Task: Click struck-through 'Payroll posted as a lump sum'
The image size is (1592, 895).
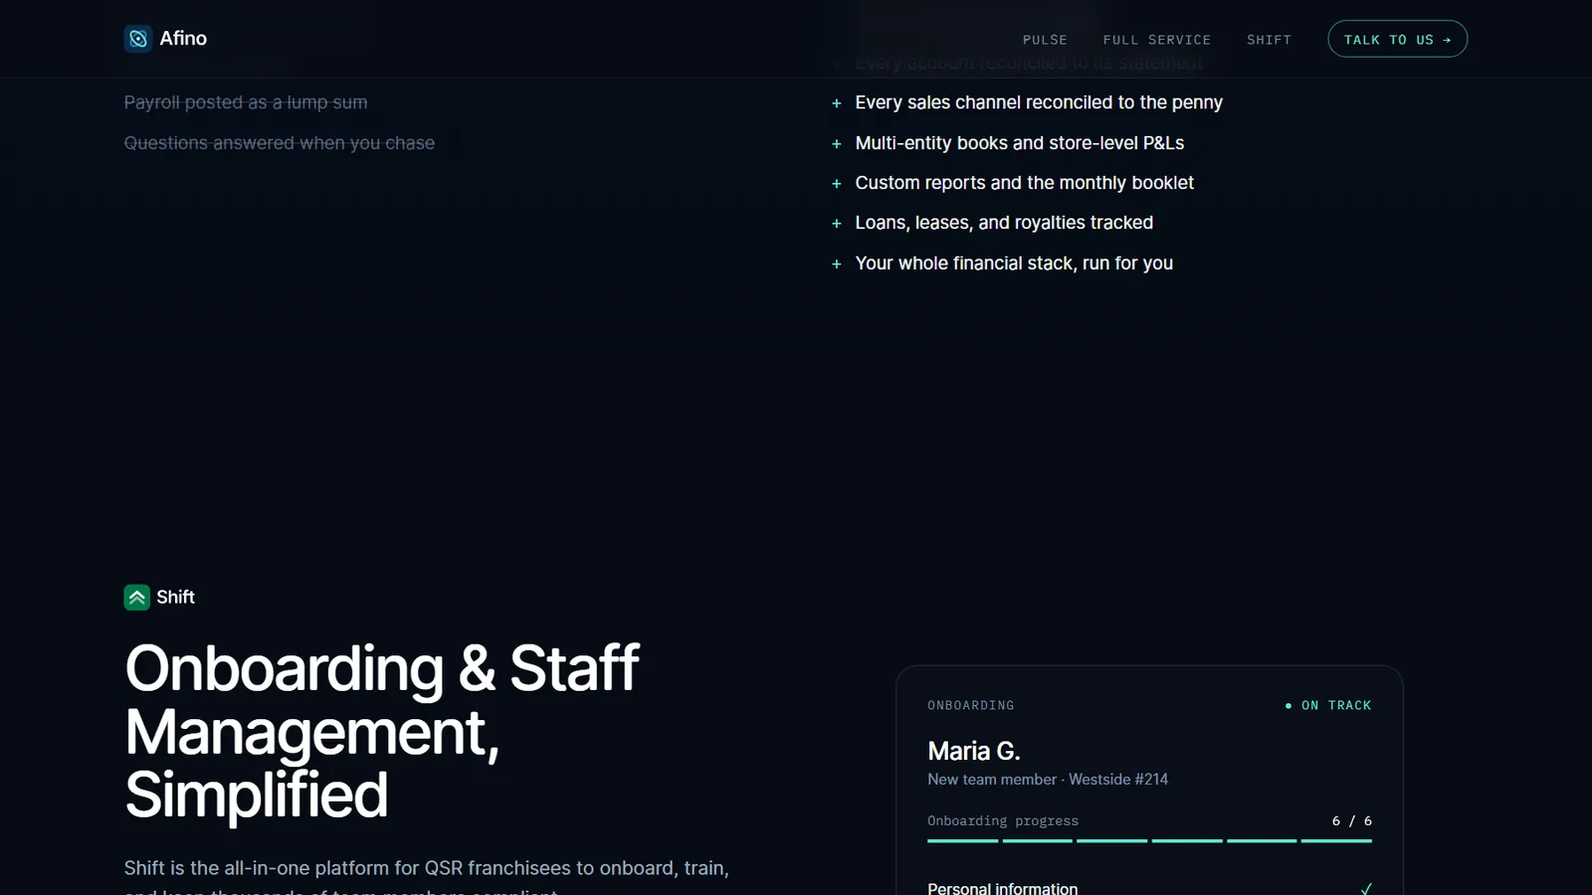Action: (x=246, y=102)
